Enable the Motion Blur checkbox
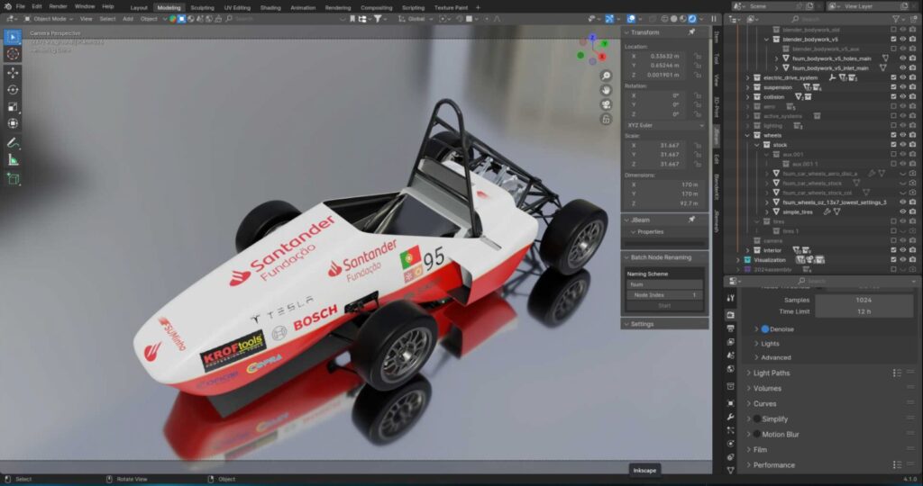 click(x=757, y=435)
